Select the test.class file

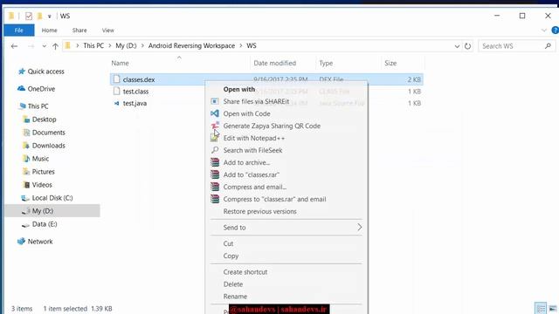click(x=135, y=92)
